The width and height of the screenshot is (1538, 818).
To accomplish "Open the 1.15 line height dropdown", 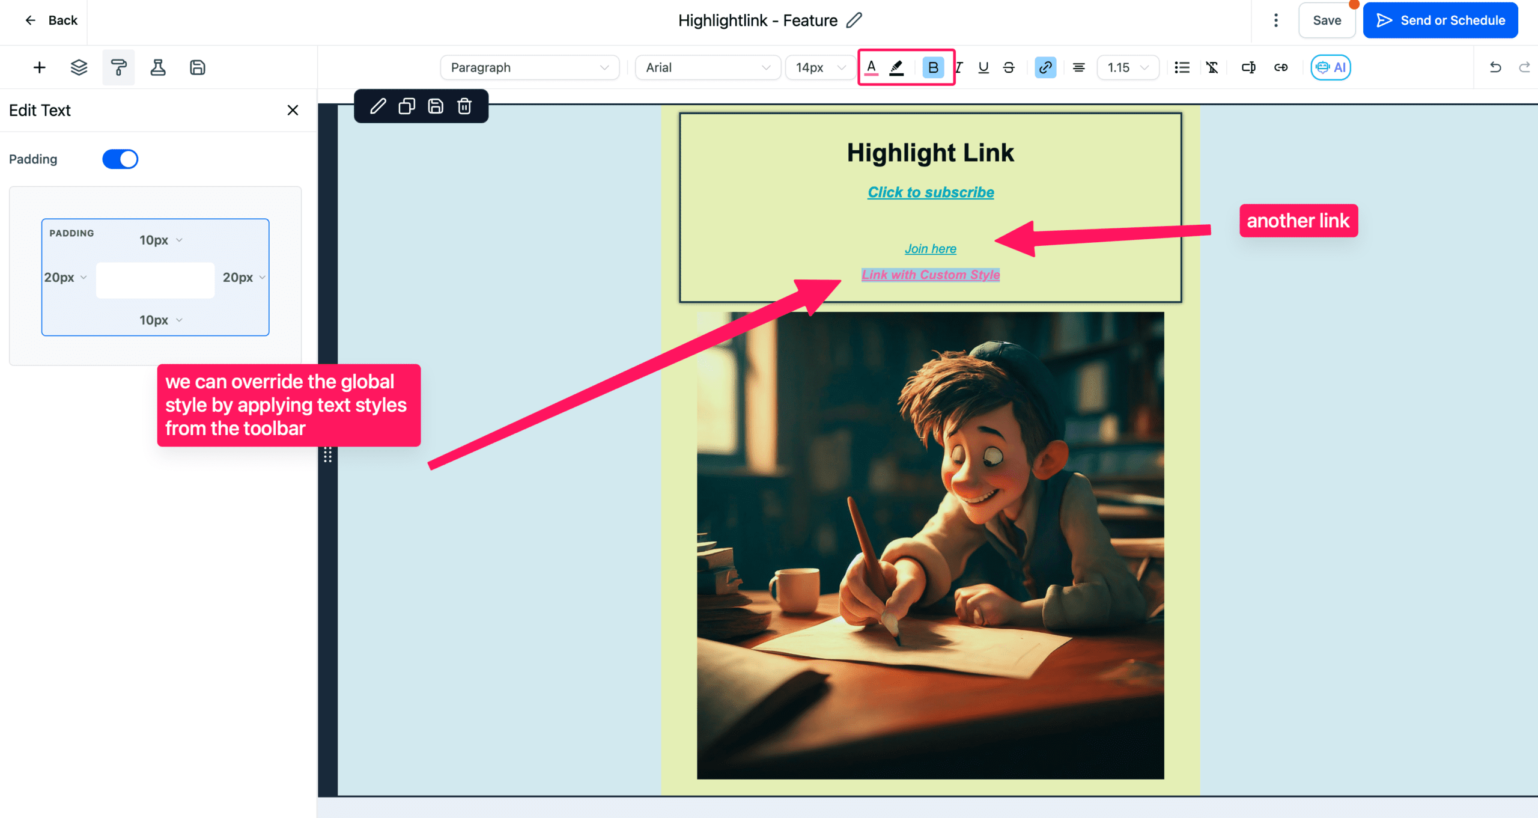I will (x=1128, y=67).
